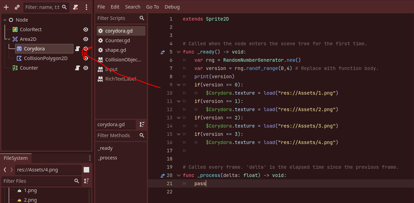Click the override arrow beside func _ready
The height and width of the screenshot is (203, 414).
pos(162,52)
